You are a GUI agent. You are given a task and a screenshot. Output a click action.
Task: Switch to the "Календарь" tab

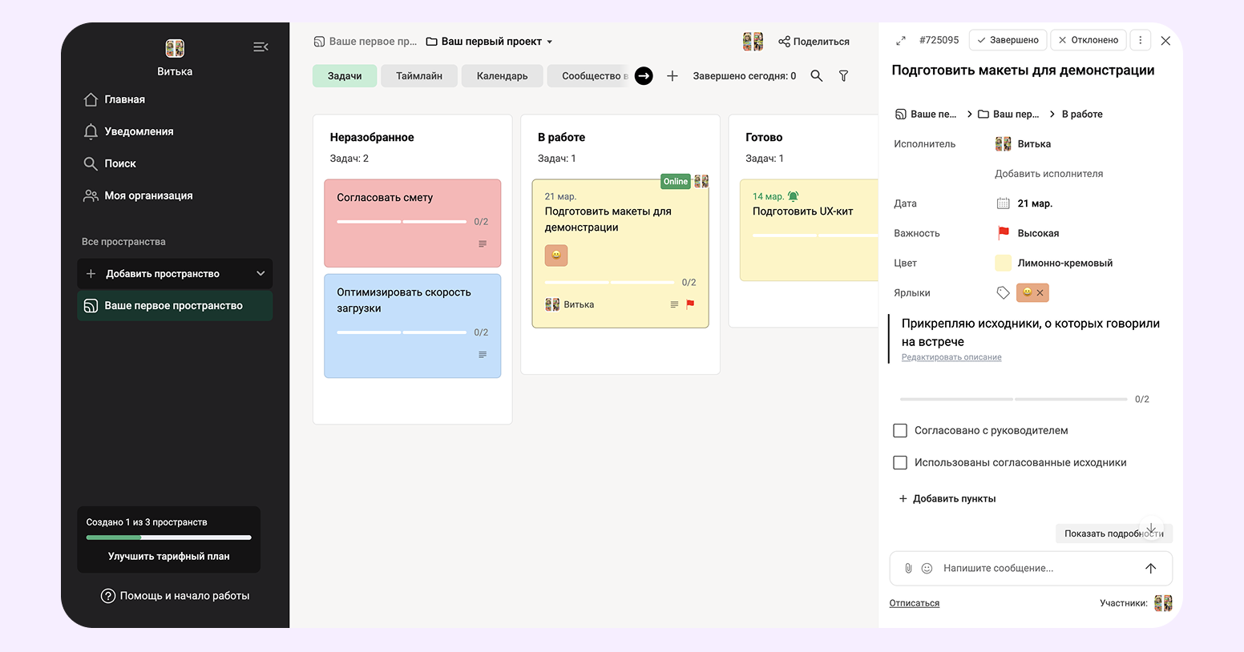502,76
